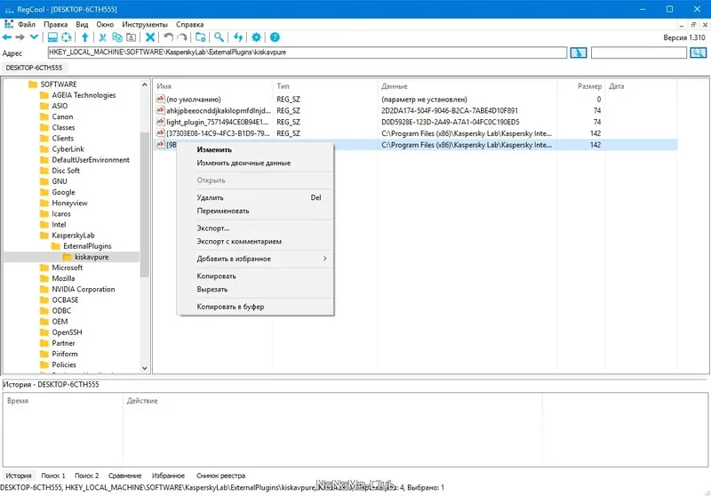Click the Back navigation arrow
Screen dimensions: 711x496
click(x=7, y=37)
